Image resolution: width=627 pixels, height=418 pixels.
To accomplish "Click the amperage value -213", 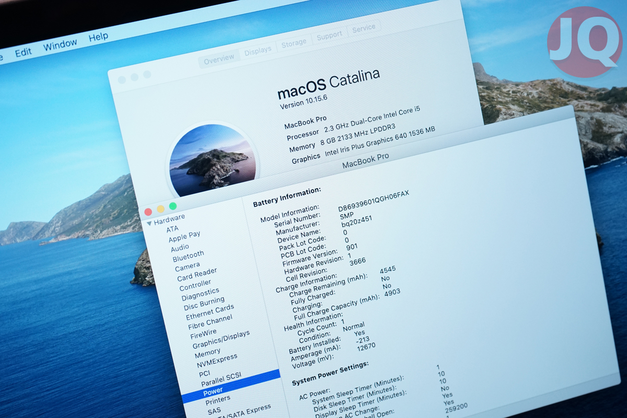I will 363,341.
